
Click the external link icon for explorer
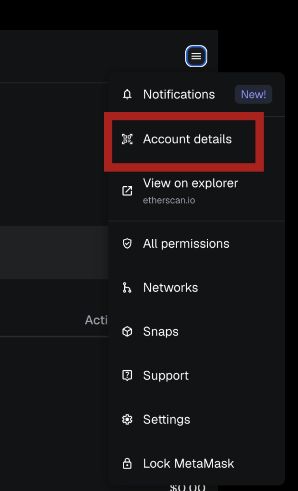127,191
